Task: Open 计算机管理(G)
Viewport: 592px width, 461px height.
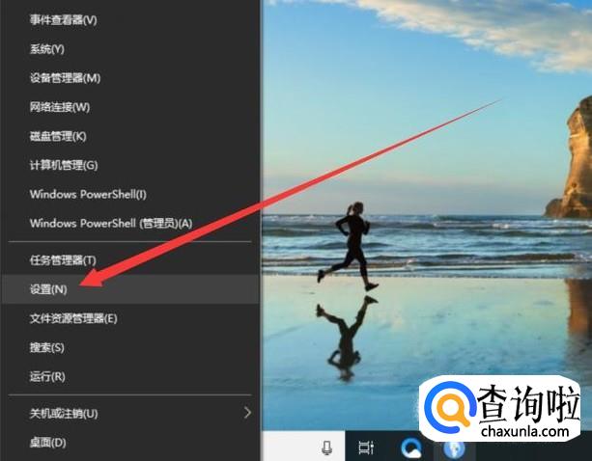Action: pyautogui.click(x=130, y=165)
